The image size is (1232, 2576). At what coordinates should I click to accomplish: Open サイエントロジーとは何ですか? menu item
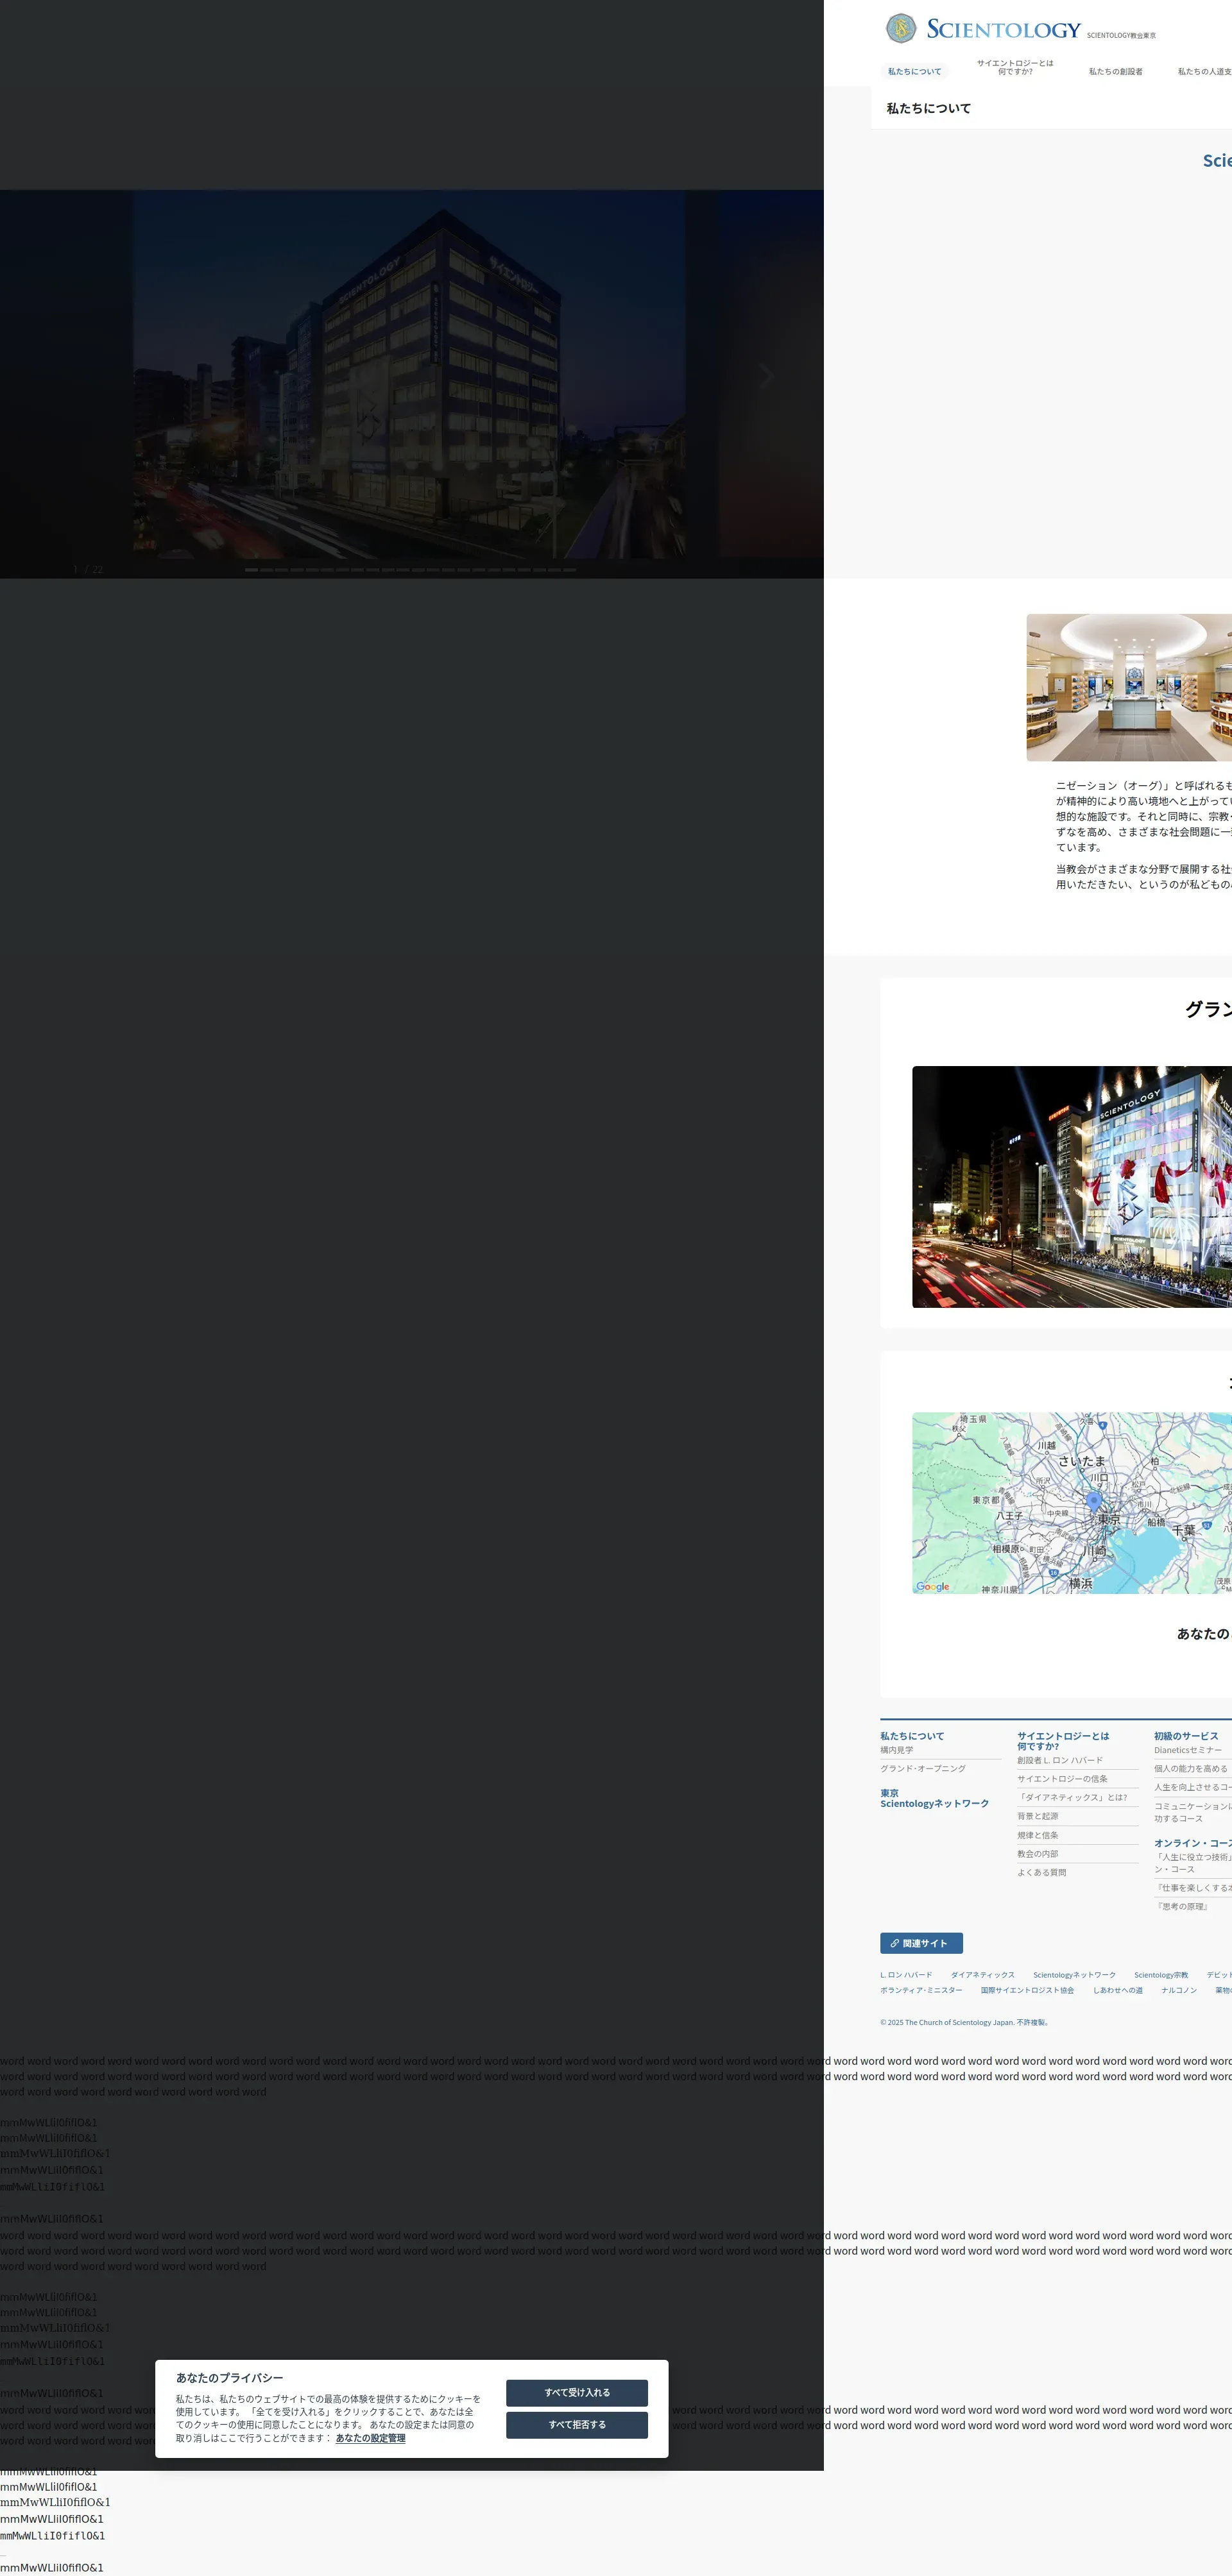pos(1014,67)
